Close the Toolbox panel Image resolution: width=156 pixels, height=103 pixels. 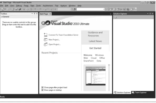tap(37, 14)
